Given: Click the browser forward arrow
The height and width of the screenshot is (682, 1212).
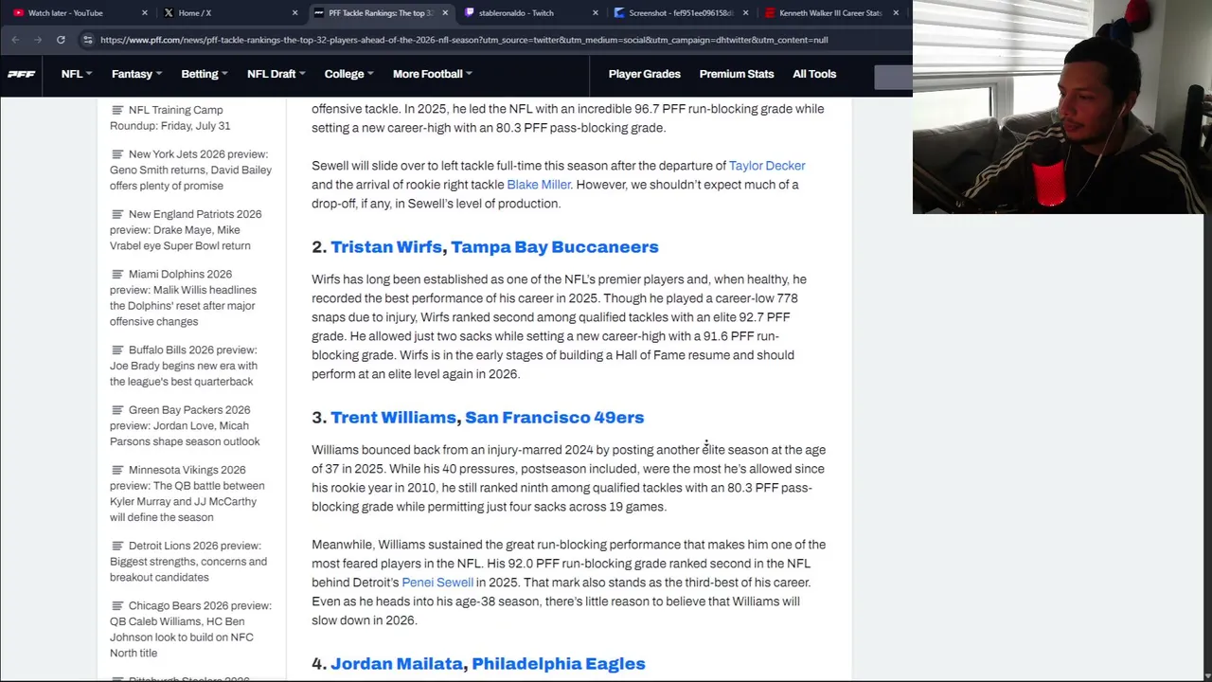Looking at the screenshot, I should pos(38,40).
